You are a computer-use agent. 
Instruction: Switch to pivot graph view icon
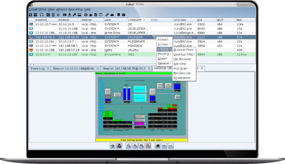coord(48,15)
